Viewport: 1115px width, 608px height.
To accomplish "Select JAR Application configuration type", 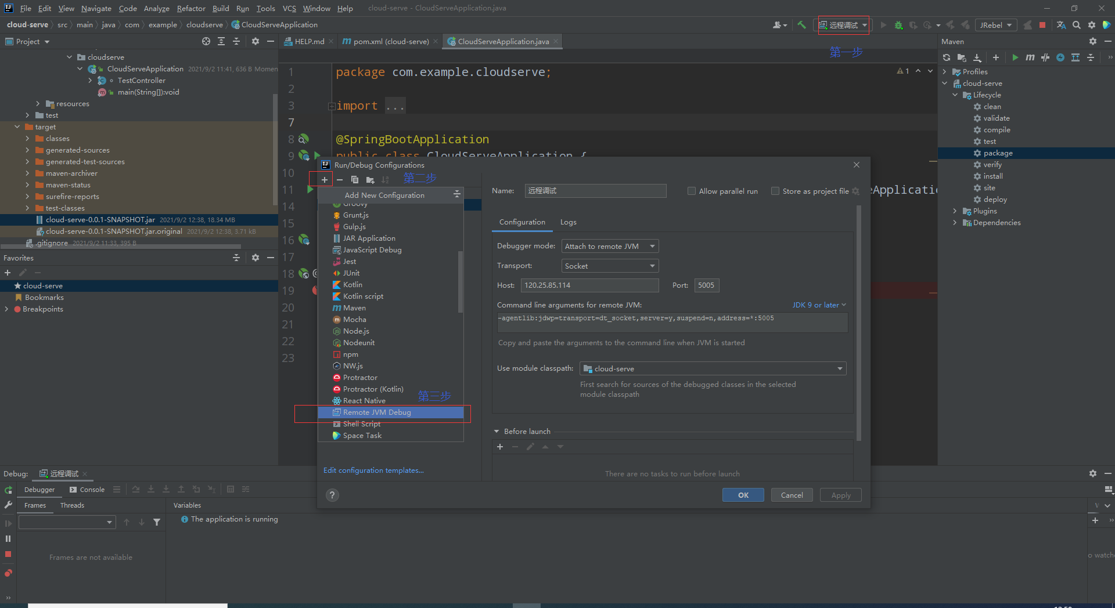I will [391, 238].
